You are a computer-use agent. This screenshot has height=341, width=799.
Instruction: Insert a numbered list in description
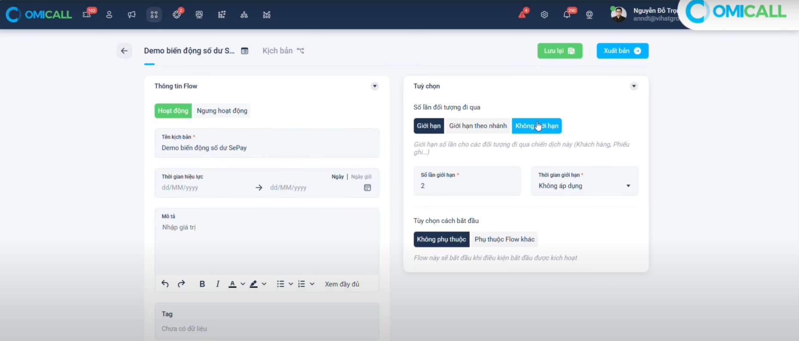click(301, 284)
